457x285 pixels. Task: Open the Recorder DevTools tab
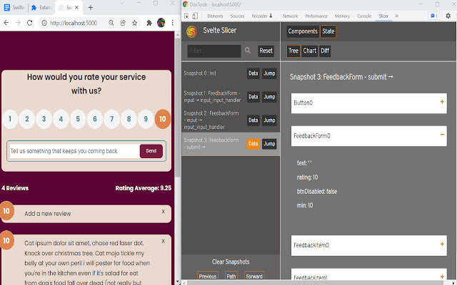point(262,16)
